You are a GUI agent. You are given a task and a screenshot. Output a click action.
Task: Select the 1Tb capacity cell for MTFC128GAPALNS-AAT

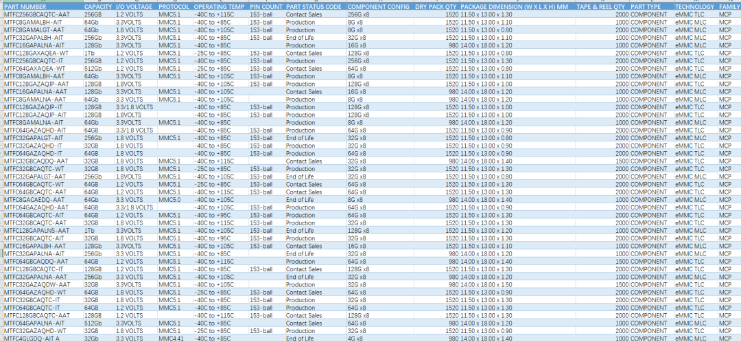point(99,230)
